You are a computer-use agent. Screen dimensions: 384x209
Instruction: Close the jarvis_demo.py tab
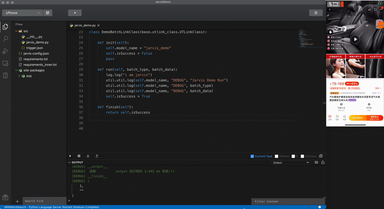point(98,26)
